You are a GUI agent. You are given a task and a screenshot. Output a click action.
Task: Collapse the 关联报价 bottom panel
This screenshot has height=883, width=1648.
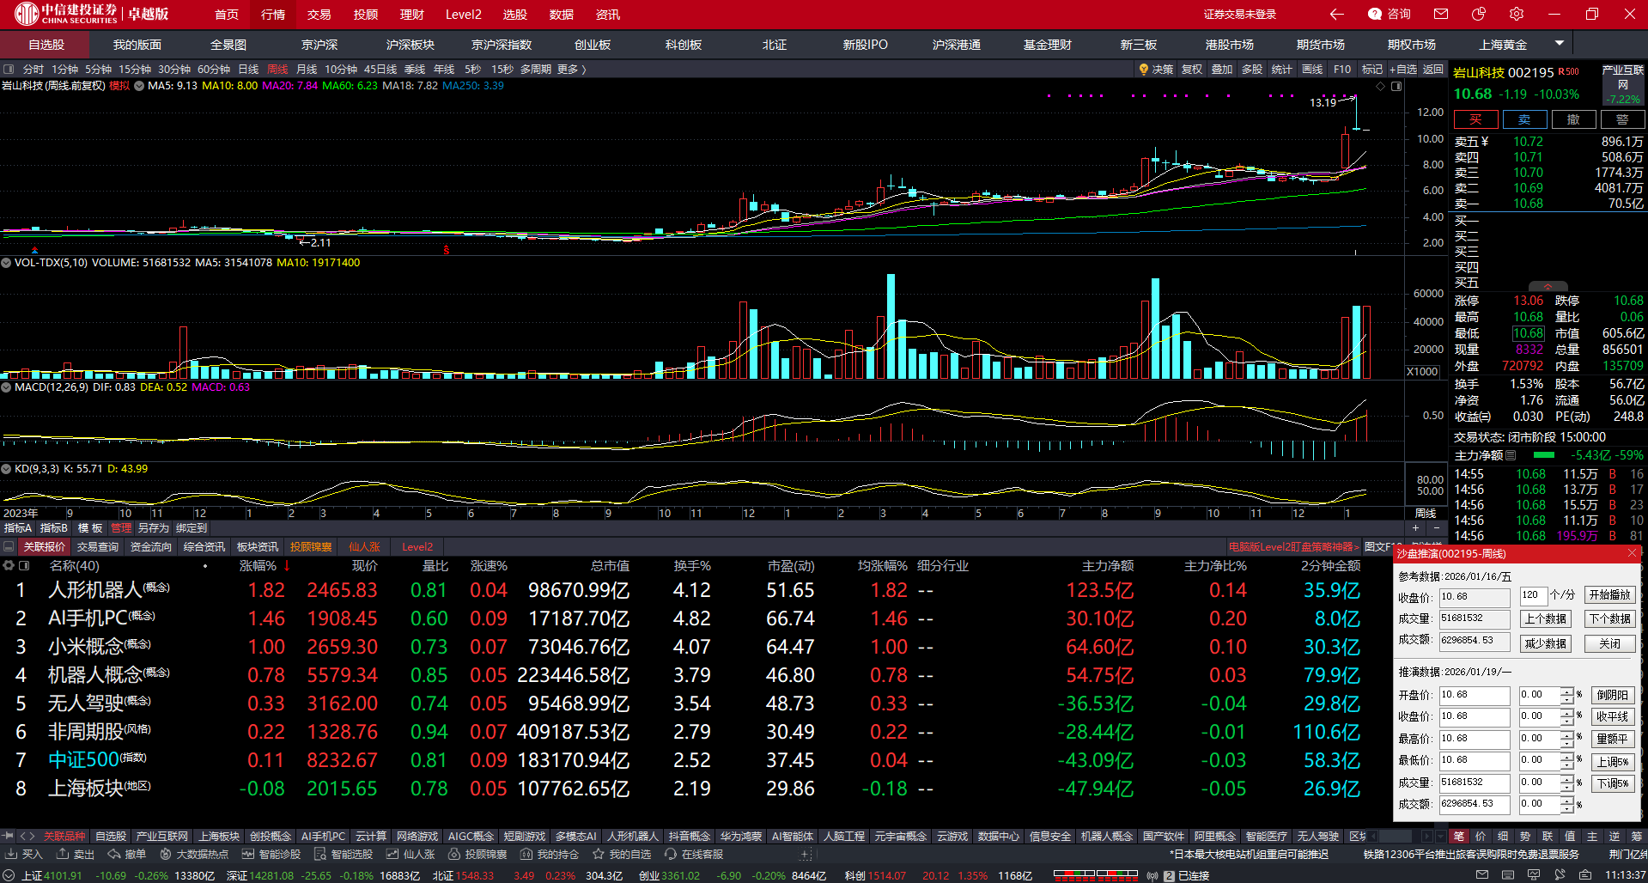coord(9,546)
